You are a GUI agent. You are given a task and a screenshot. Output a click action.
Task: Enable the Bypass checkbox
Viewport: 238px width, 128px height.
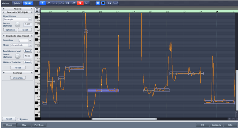point(18,119)
